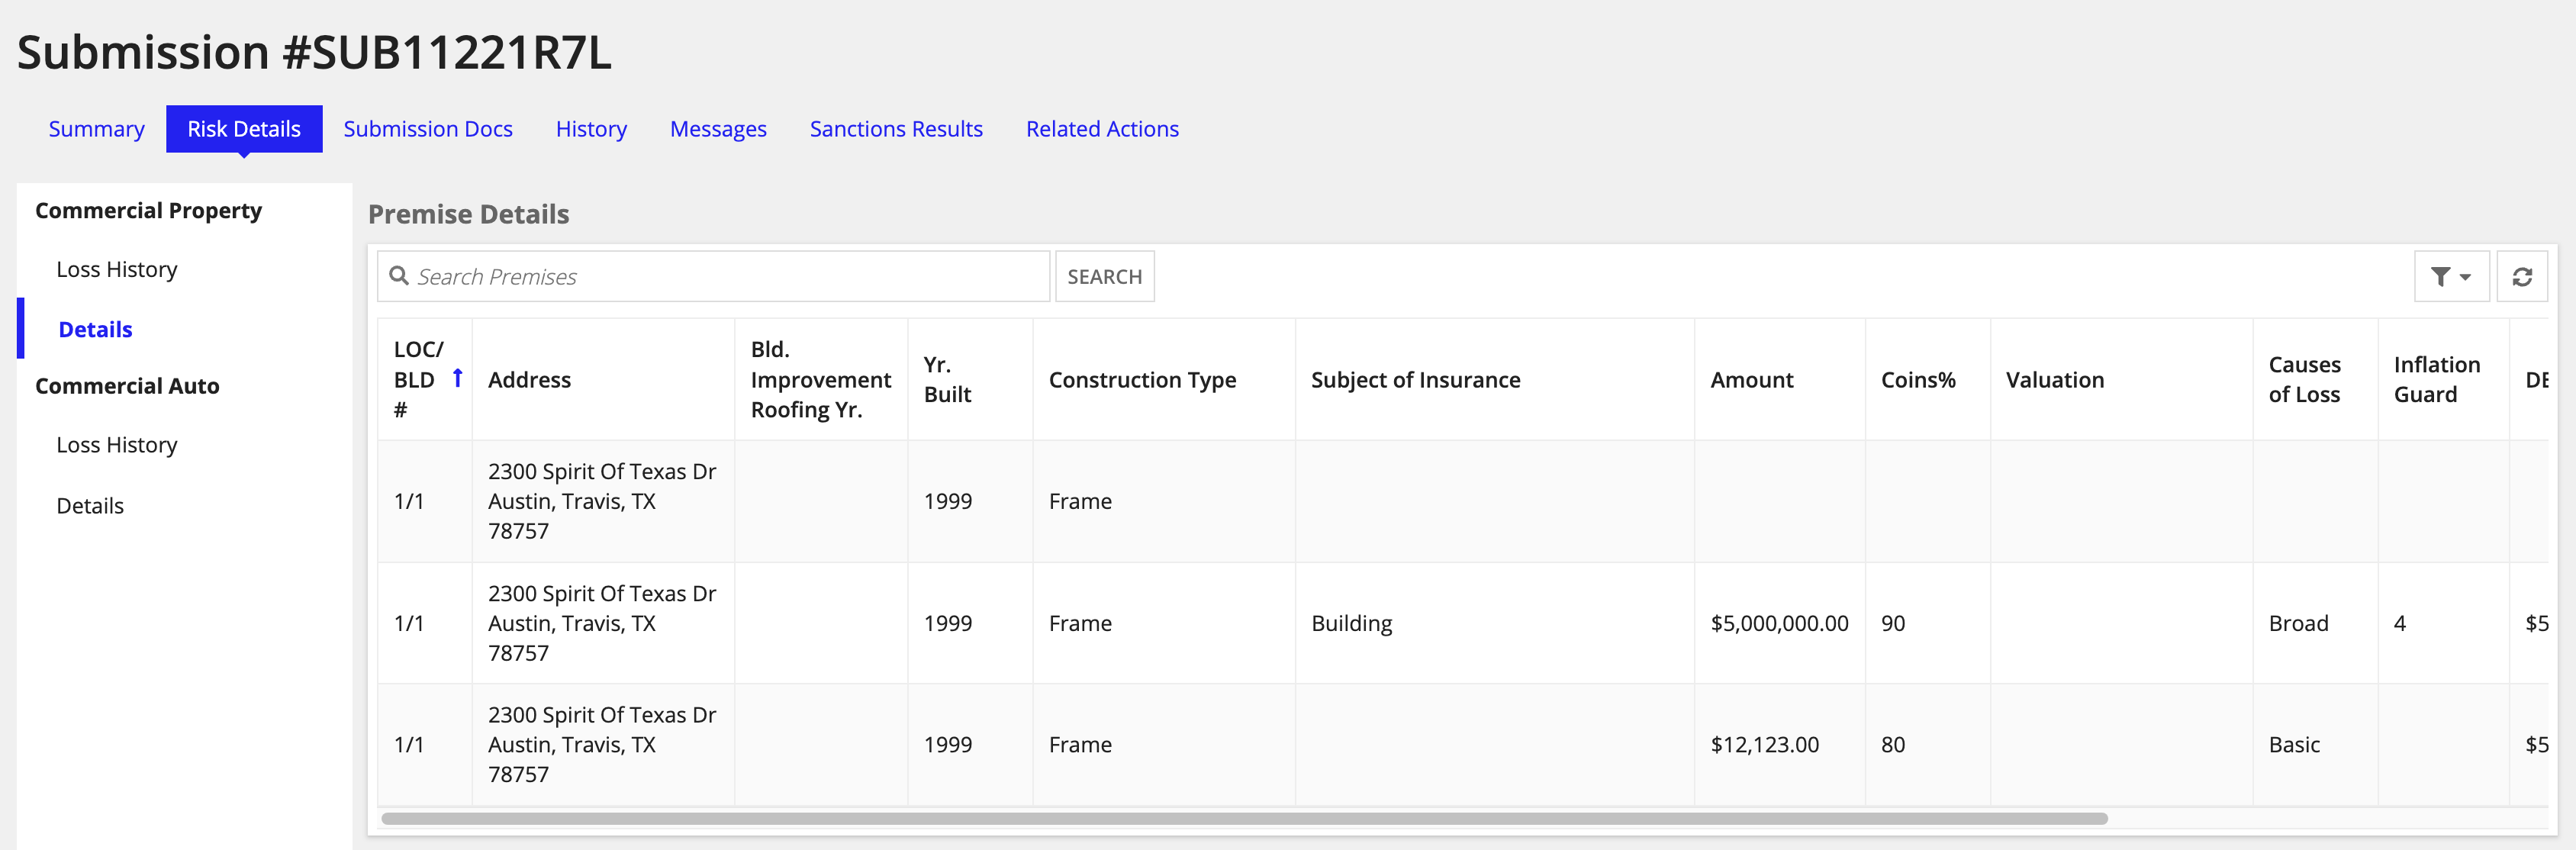Screen dimensions: 2576x850
Task: Switch to the Submission Docs tab
Action: pyautogui.click(x=428, y=128)
